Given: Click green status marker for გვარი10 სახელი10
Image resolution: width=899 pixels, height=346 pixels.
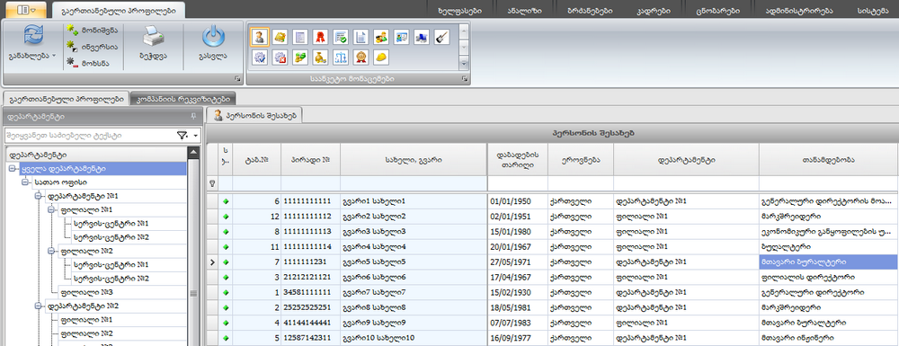Looking at the screenshot, I should [226, 338].
